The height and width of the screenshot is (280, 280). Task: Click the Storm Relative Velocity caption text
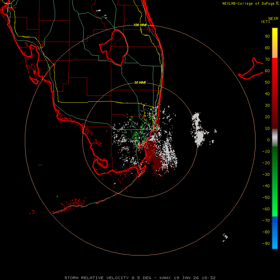coord(140,278)
